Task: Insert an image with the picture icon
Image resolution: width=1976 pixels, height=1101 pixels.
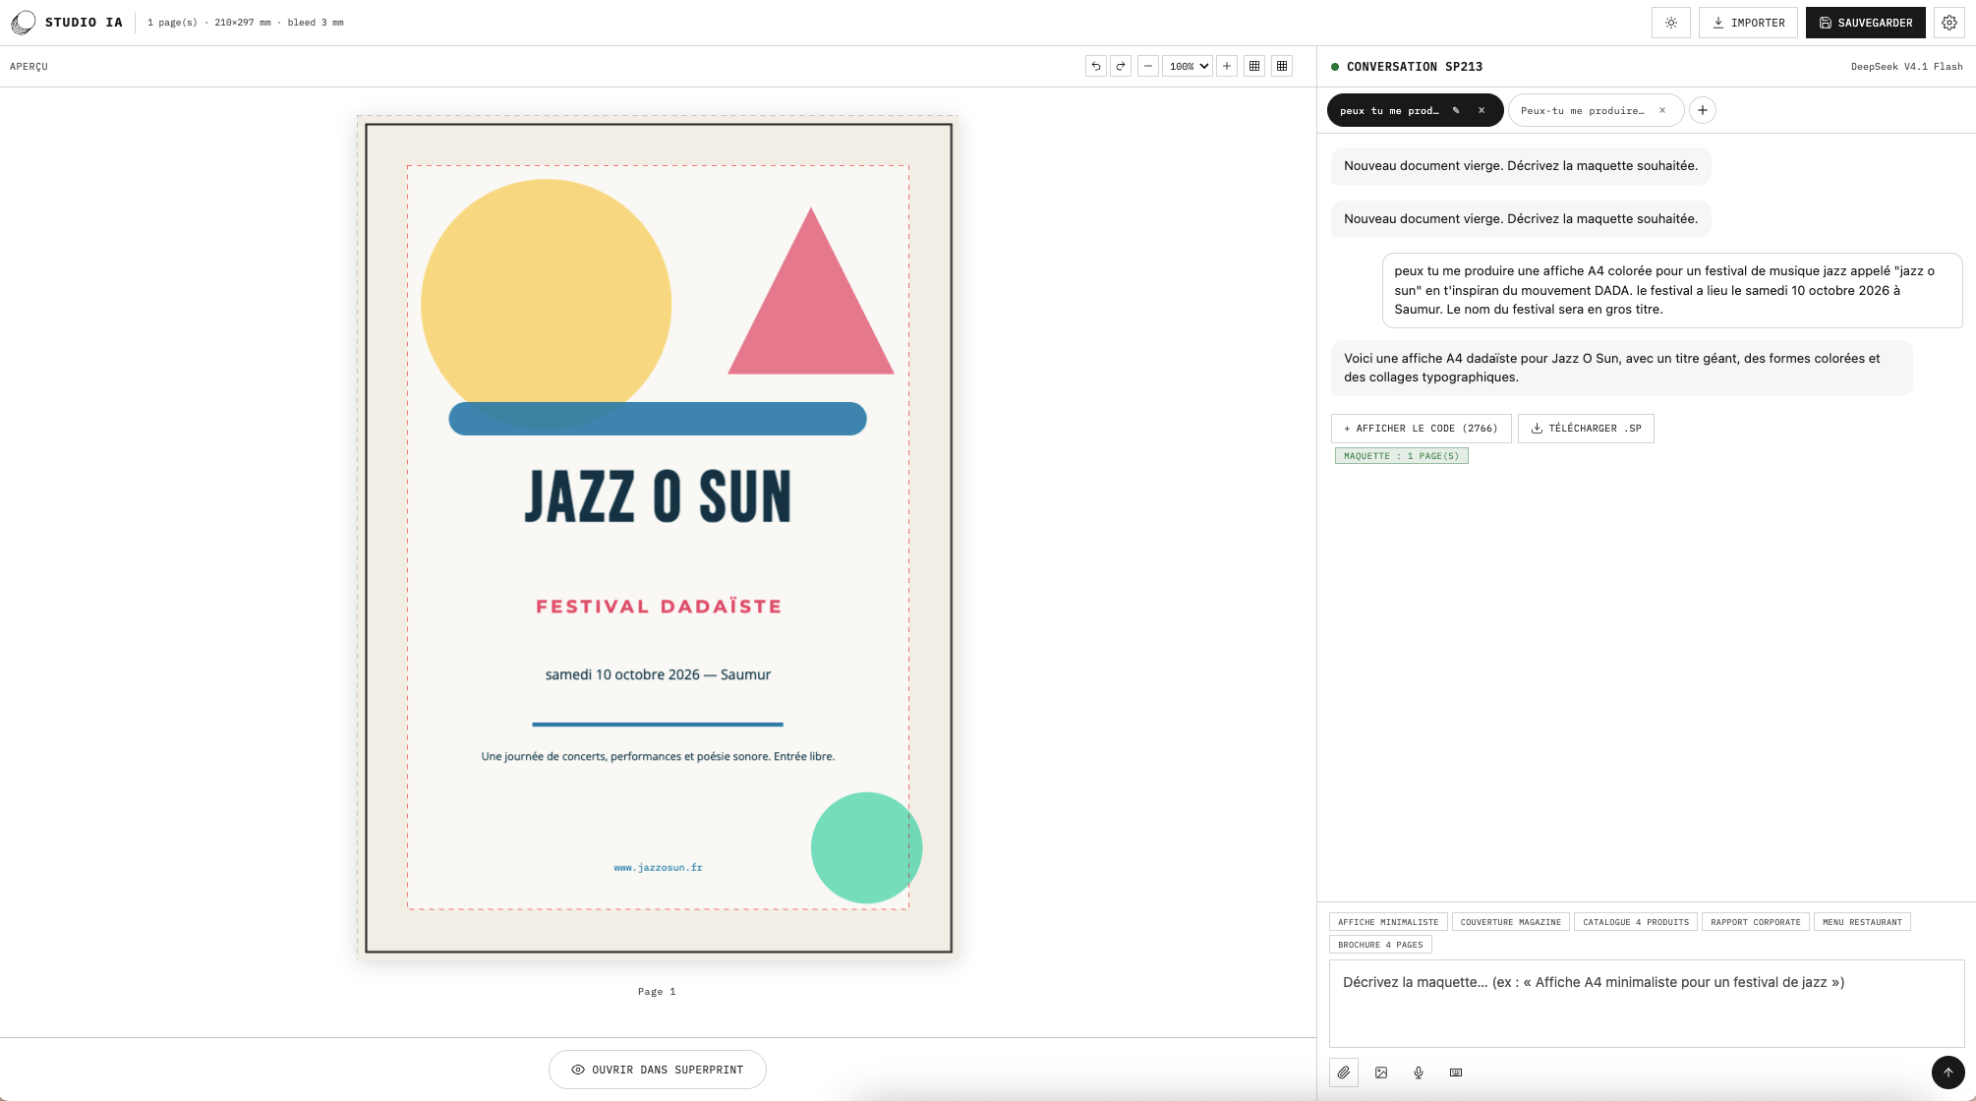Action: 1381,1072
